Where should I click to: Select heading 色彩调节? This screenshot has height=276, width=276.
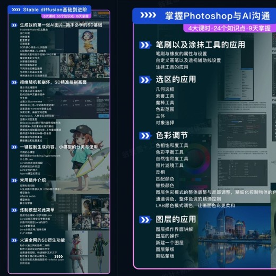pyautogui.click(x=172, y=135)
